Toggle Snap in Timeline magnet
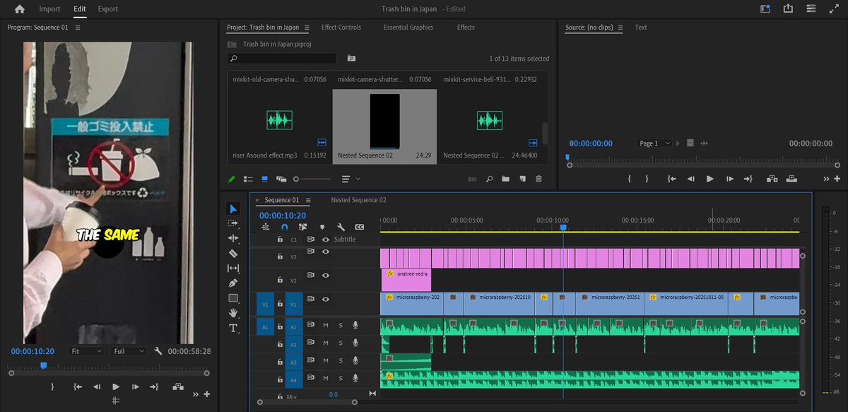 284,227
